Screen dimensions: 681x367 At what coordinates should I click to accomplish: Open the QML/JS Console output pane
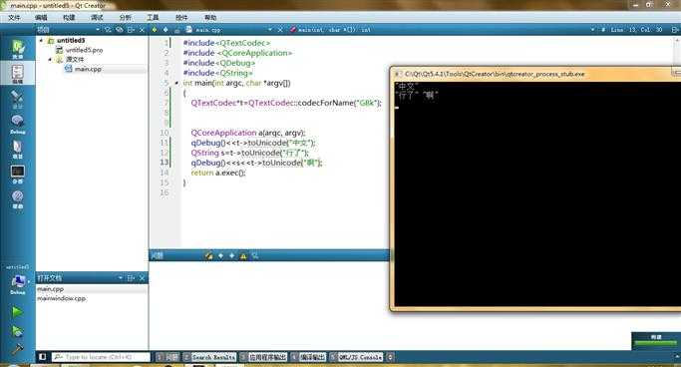(x=356, y=357)
